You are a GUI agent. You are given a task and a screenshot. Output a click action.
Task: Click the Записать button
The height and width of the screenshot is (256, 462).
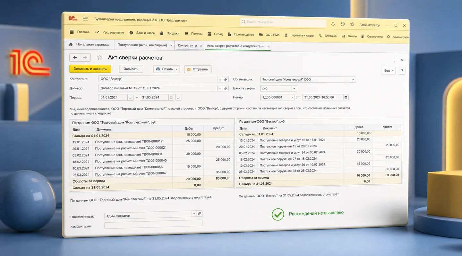(x=131, y=69)
